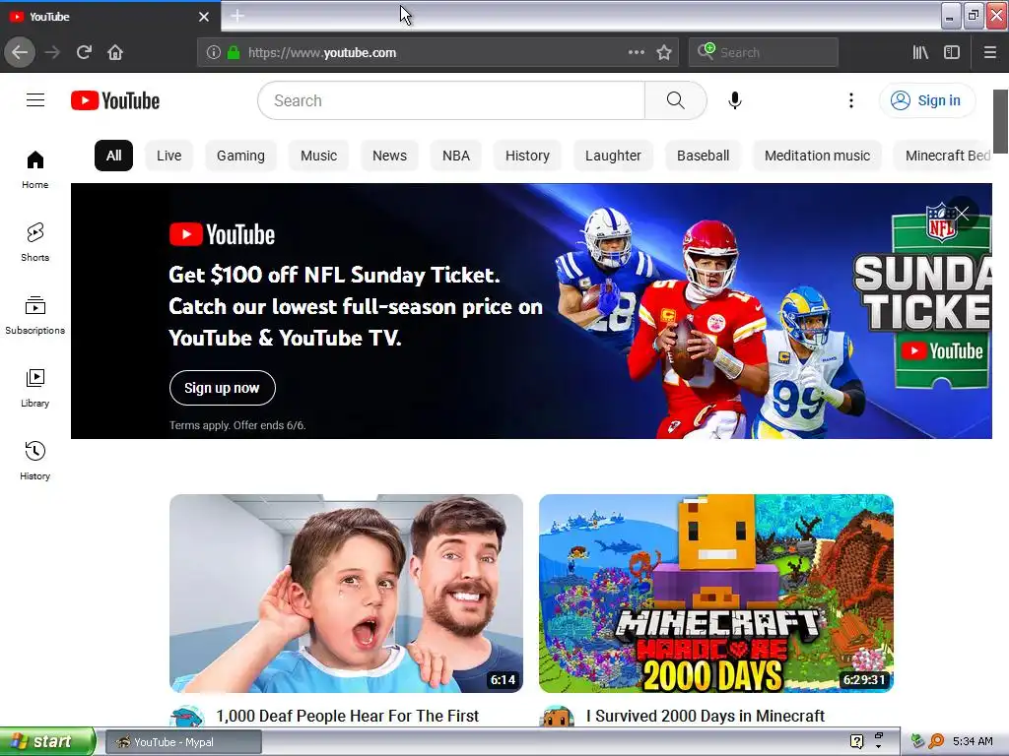Click the orange magnifier system tray icon

point(936,741)
